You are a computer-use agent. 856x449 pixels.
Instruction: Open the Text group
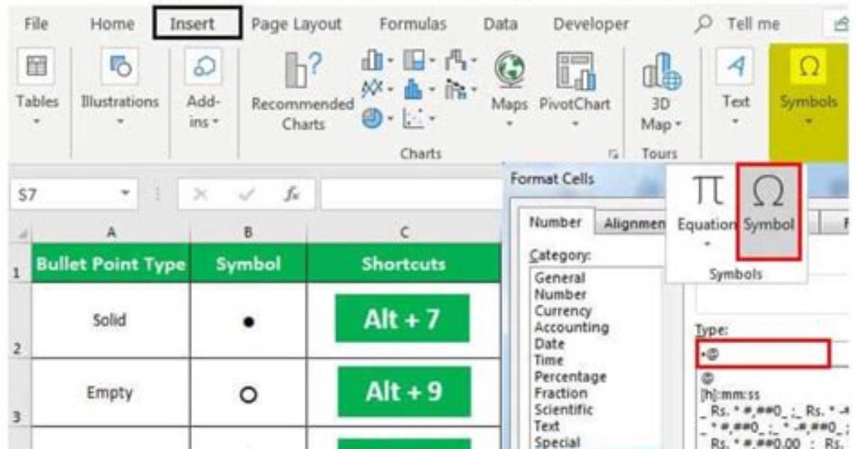point(735,87)
